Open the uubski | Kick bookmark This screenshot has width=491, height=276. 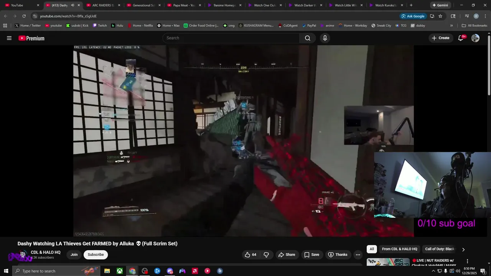coord(77,26)
